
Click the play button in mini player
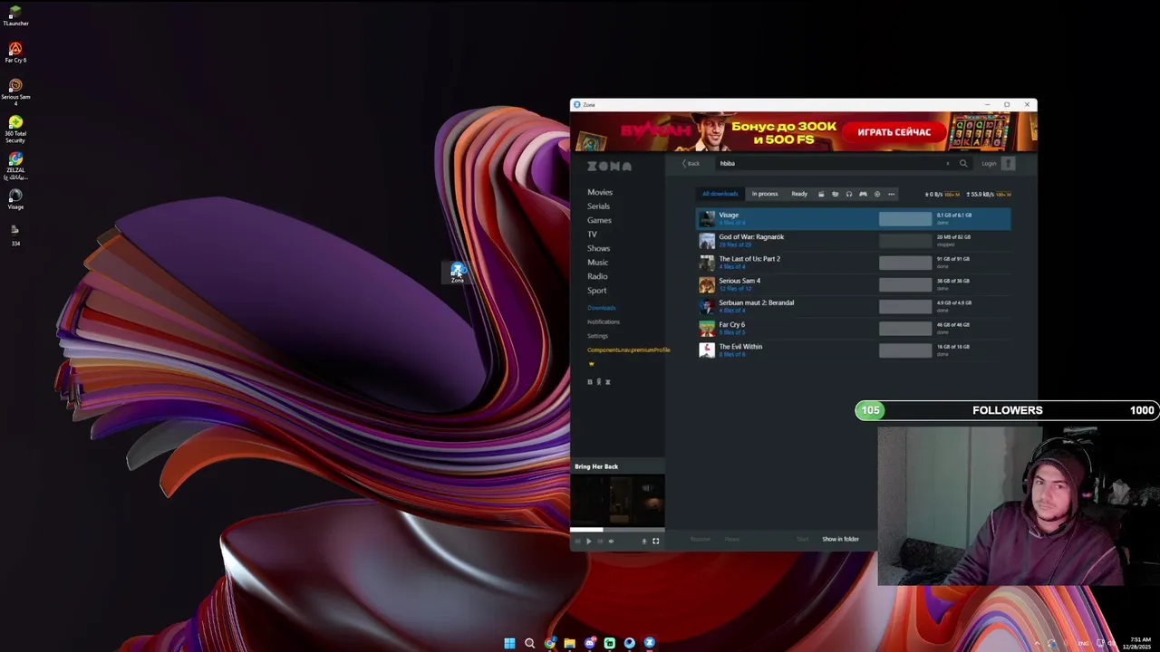point(588,542)
